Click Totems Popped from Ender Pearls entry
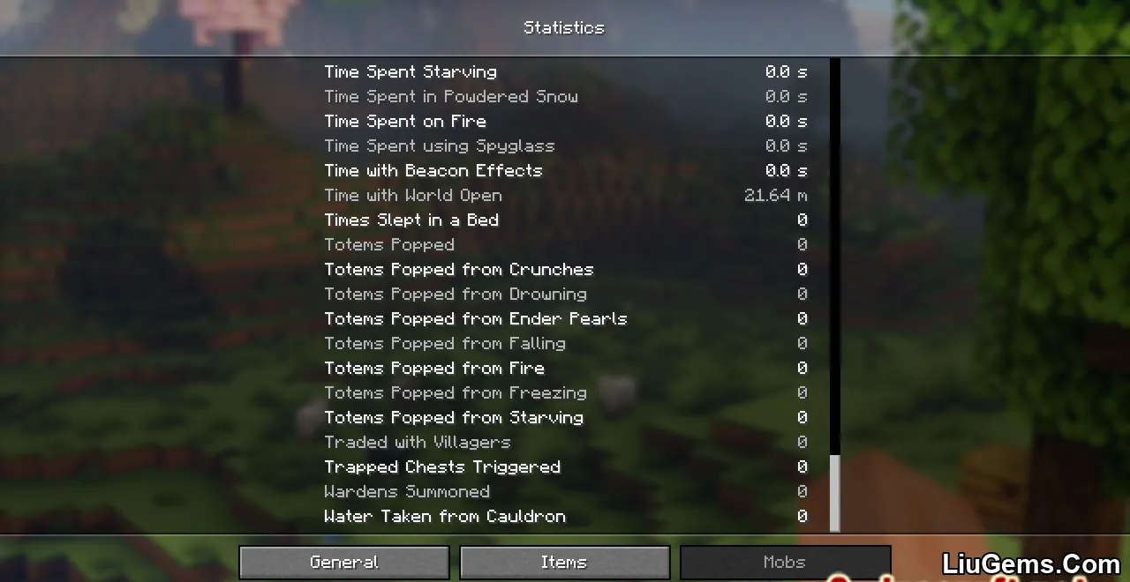 [565, 318]
